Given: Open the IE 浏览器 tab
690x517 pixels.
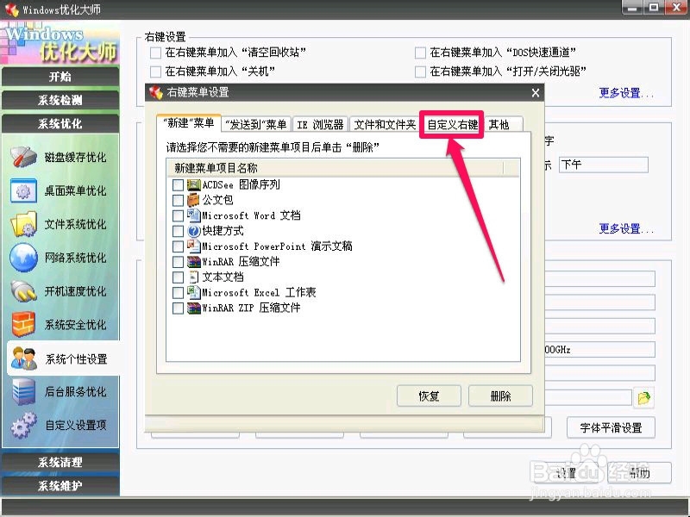Looking at the screenshot, I should pyautogui.click(x=320, y=124).
